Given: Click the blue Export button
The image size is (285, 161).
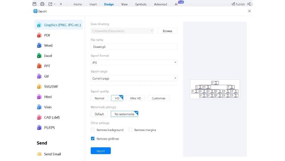Looking at the screenshot, I should click(x=101, y=151).
